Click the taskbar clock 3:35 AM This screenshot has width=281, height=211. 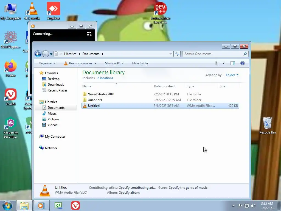tap(267, 204)
